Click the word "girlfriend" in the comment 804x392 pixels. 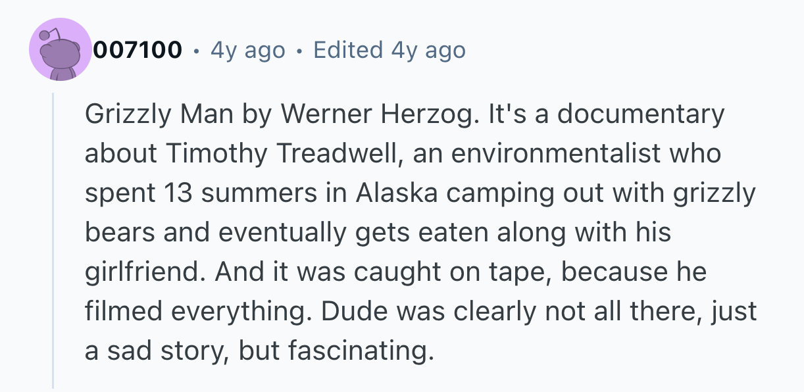[146, 272]
